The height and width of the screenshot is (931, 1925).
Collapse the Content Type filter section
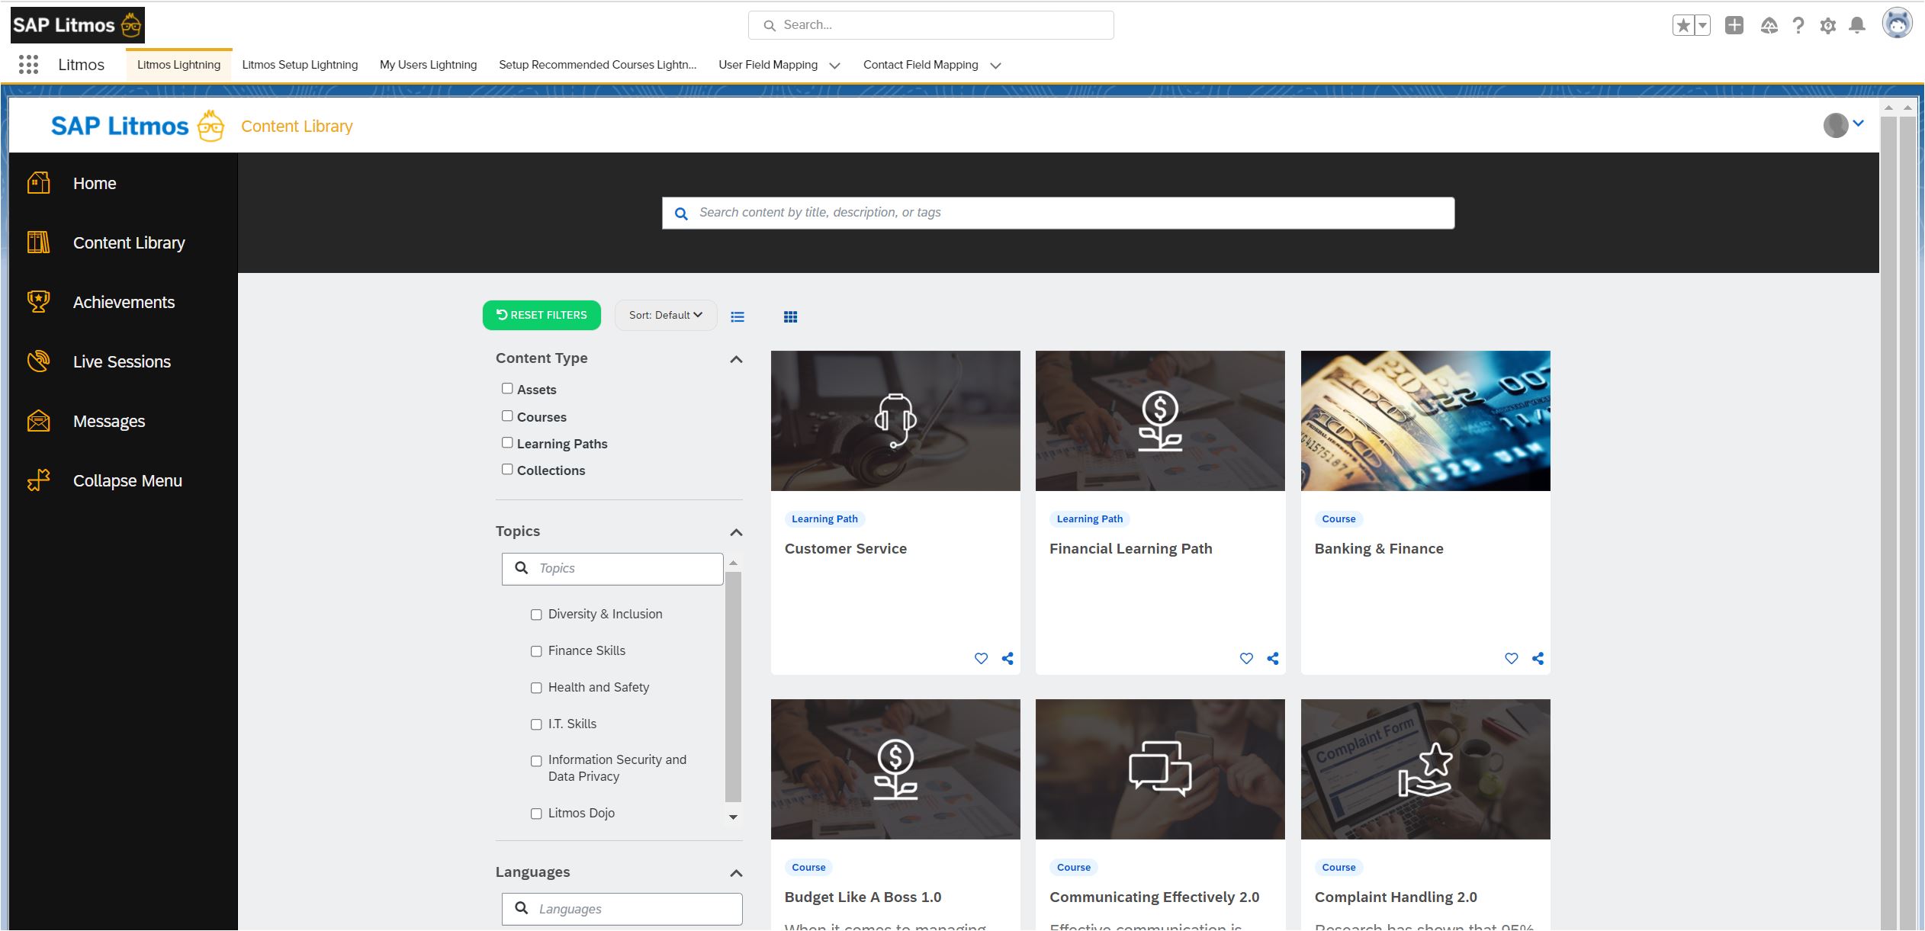(x=734, y=358)
